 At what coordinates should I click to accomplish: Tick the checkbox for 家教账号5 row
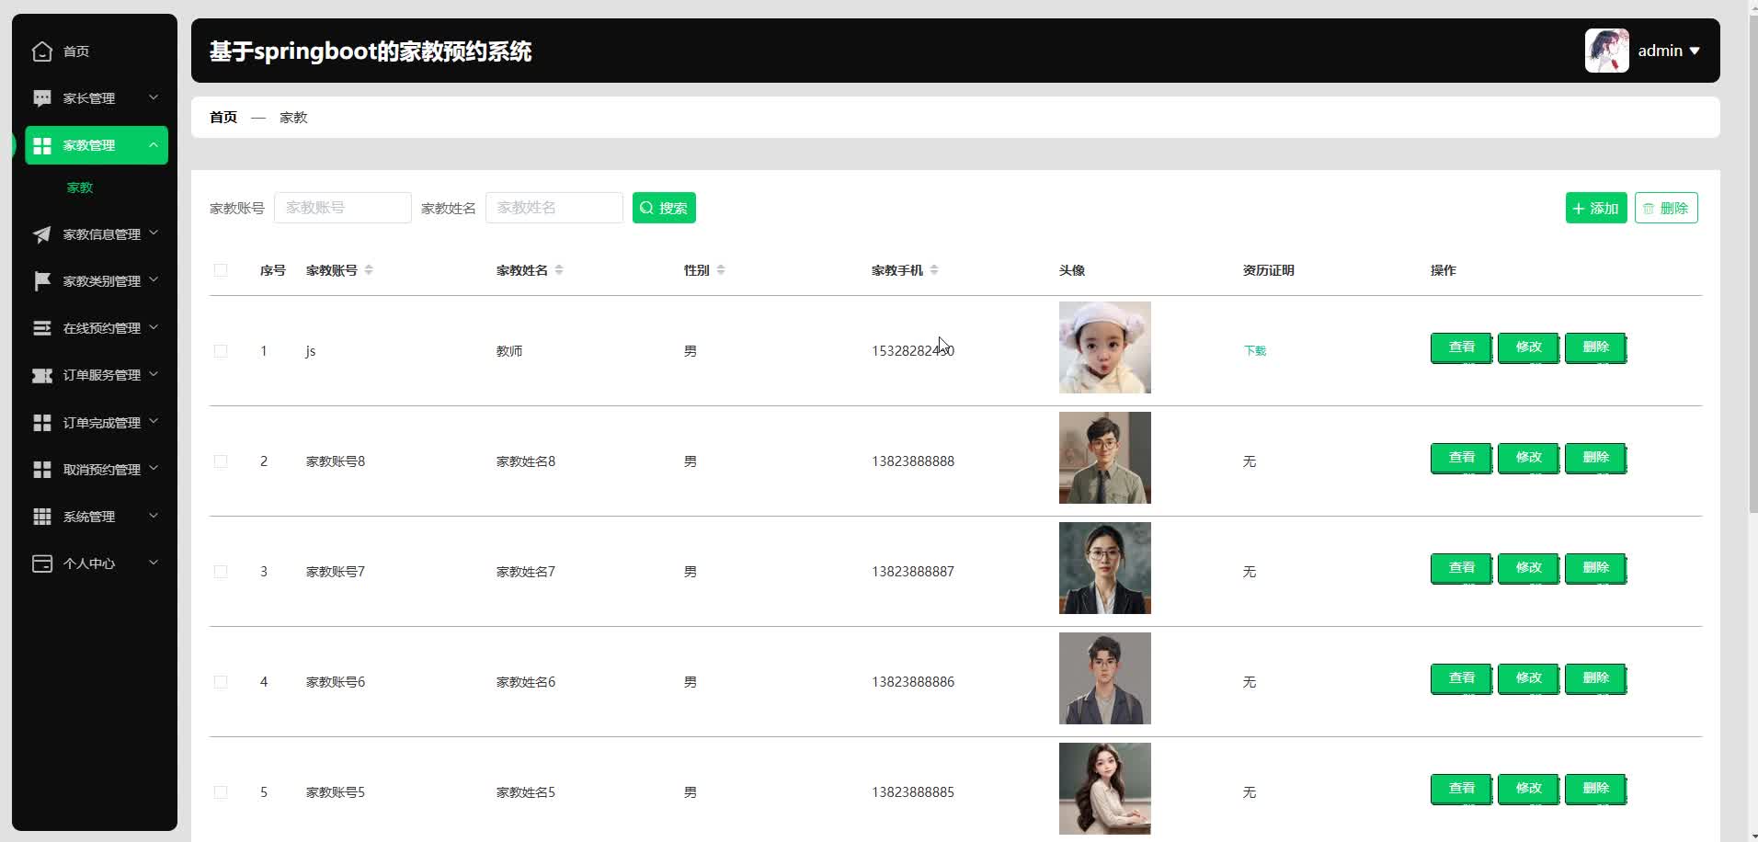[221, 792]
